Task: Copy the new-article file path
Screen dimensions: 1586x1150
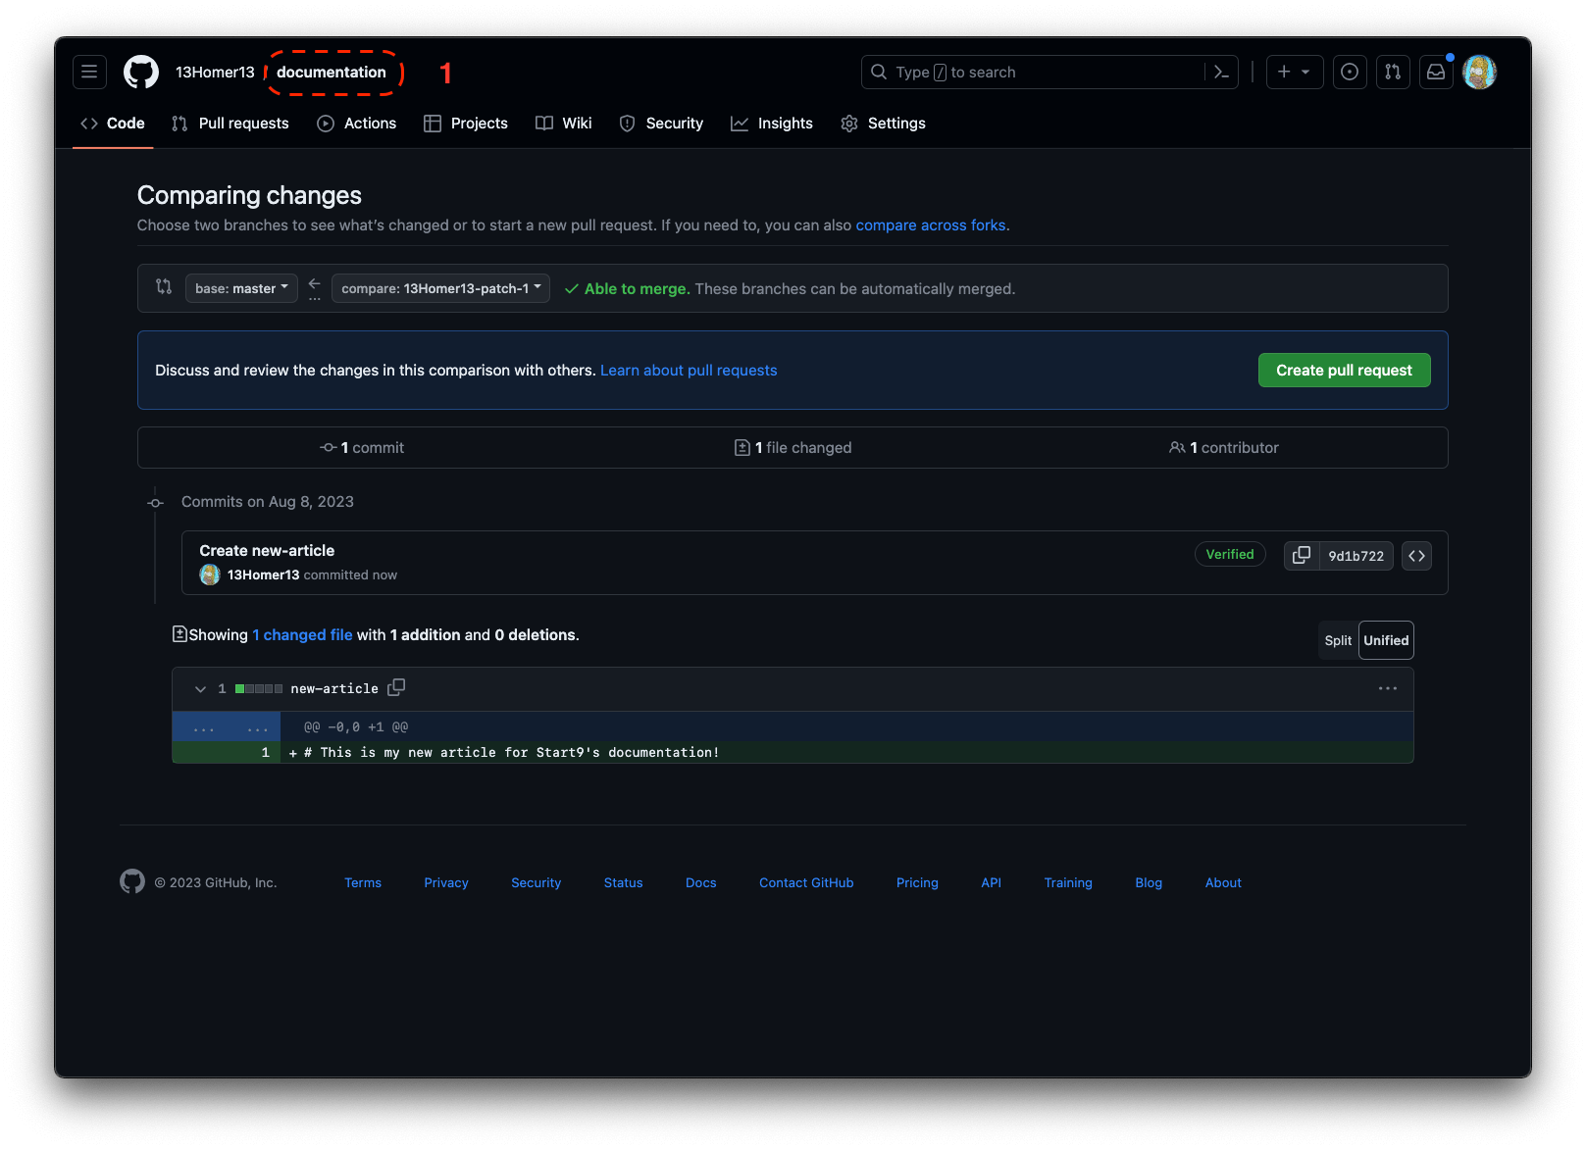Action: (396, 687)
